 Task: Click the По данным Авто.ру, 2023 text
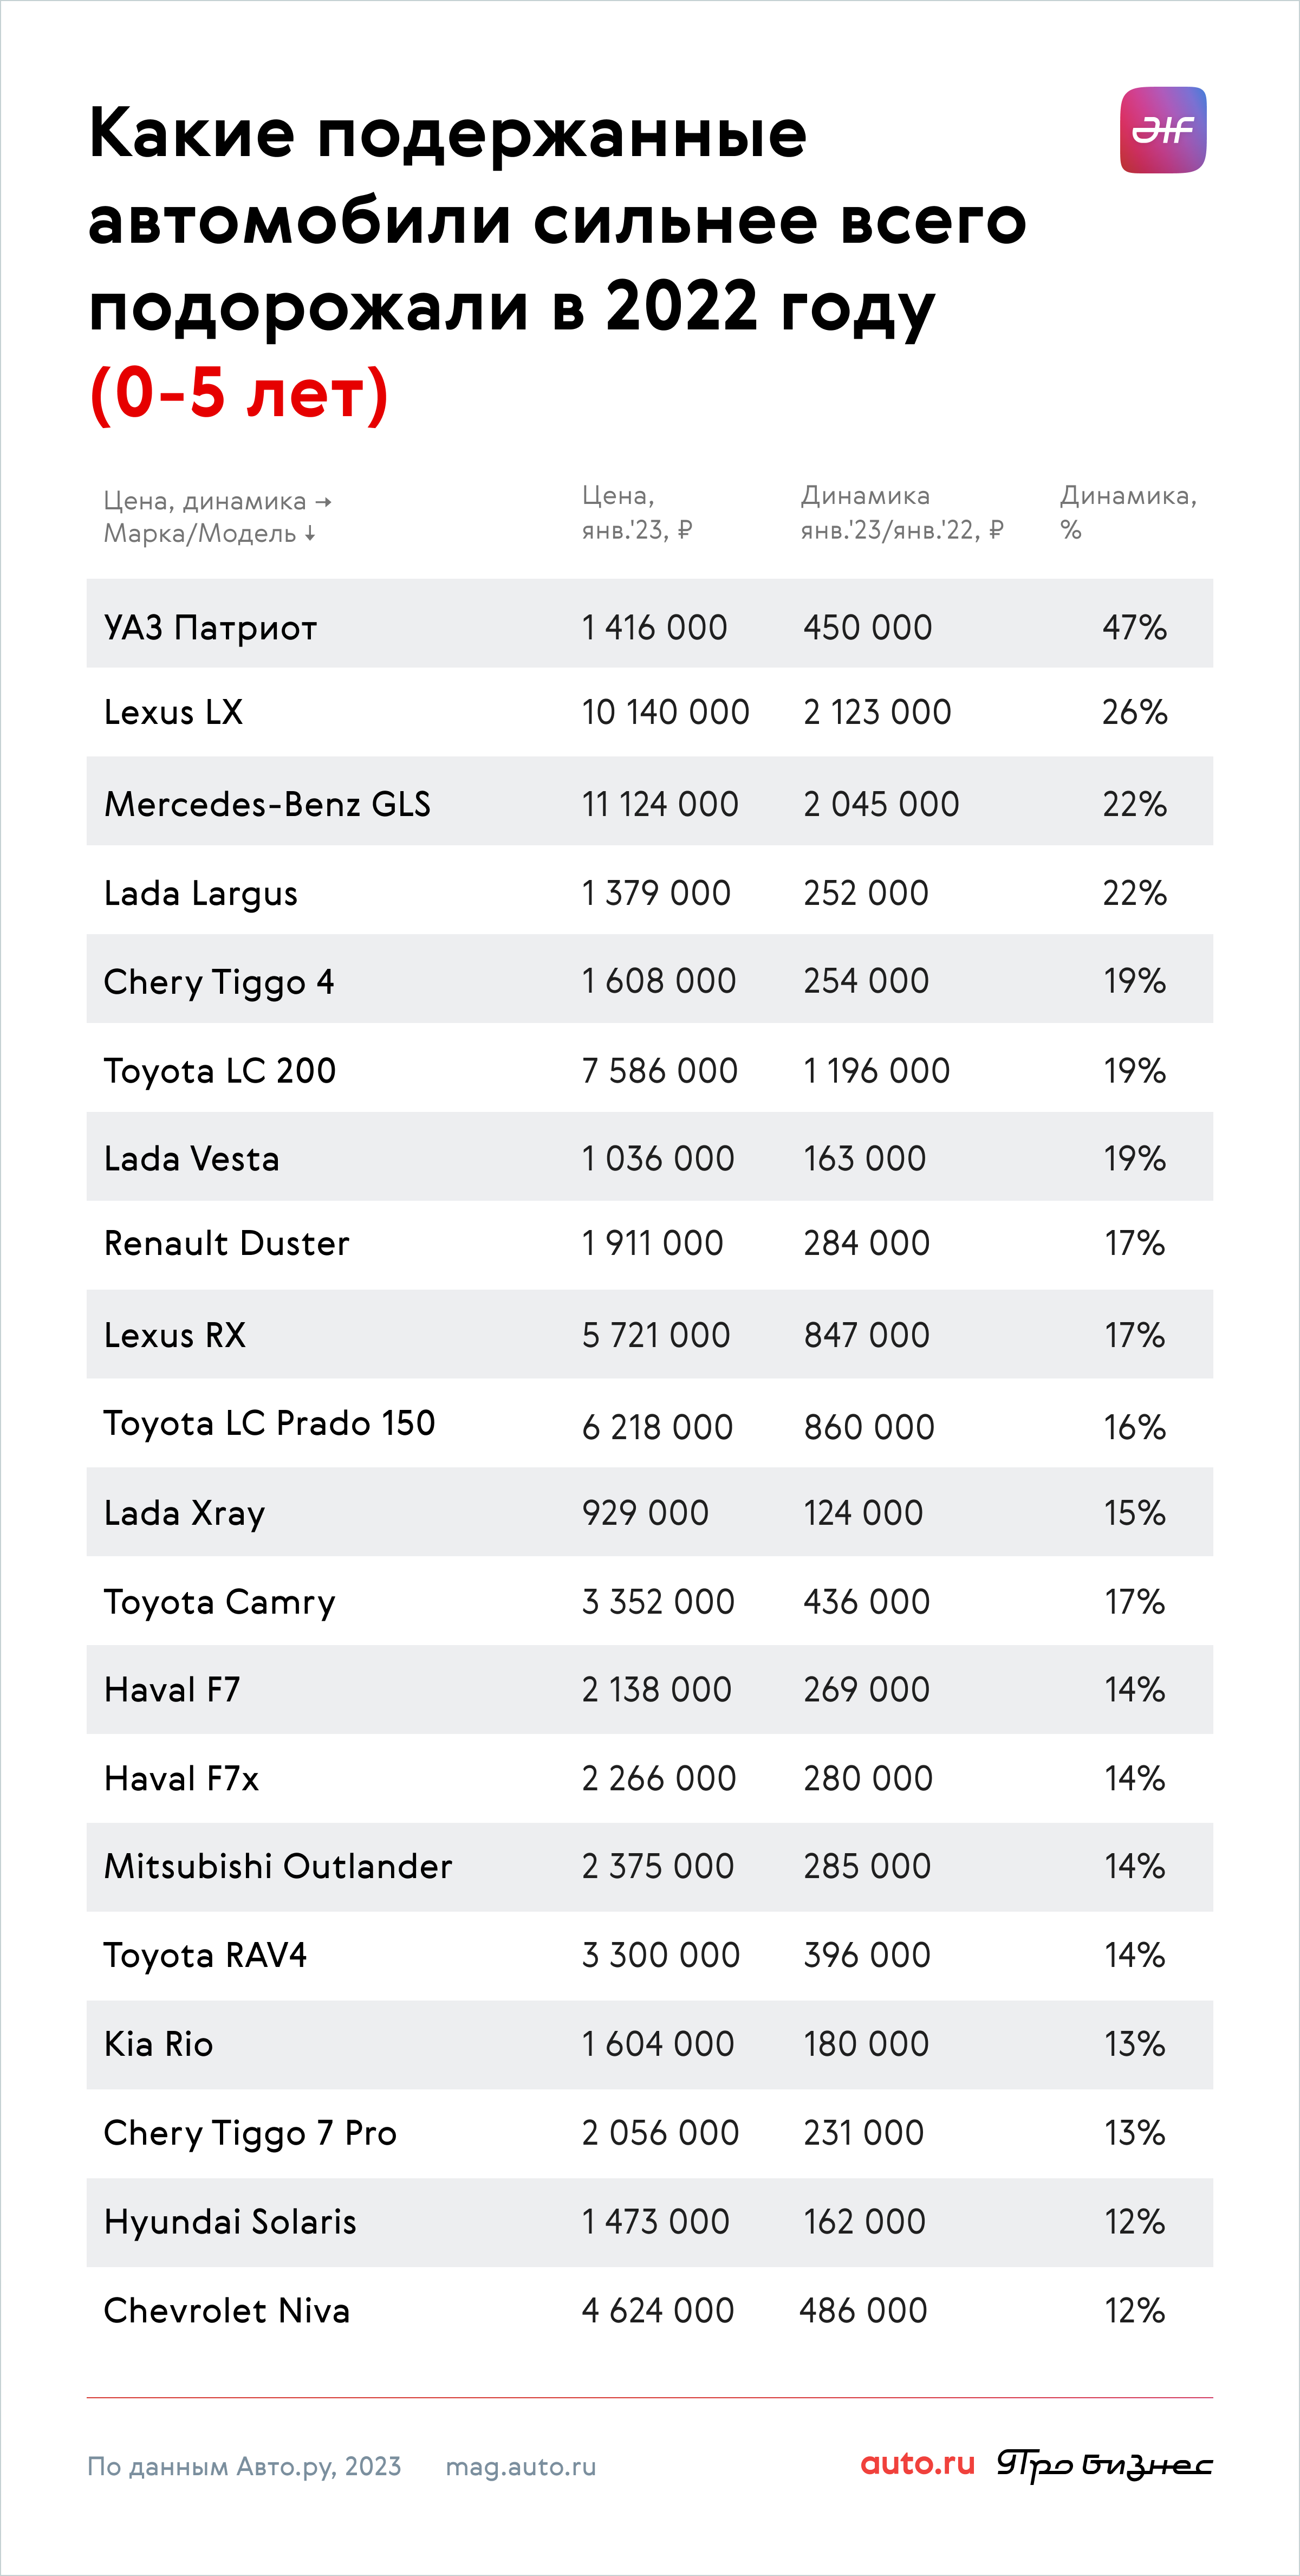pyautogui.click(x=244, y=2467)
